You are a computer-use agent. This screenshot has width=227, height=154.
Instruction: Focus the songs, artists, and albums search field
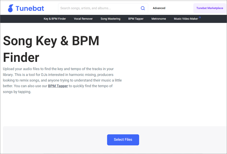[x=99, y=8]
